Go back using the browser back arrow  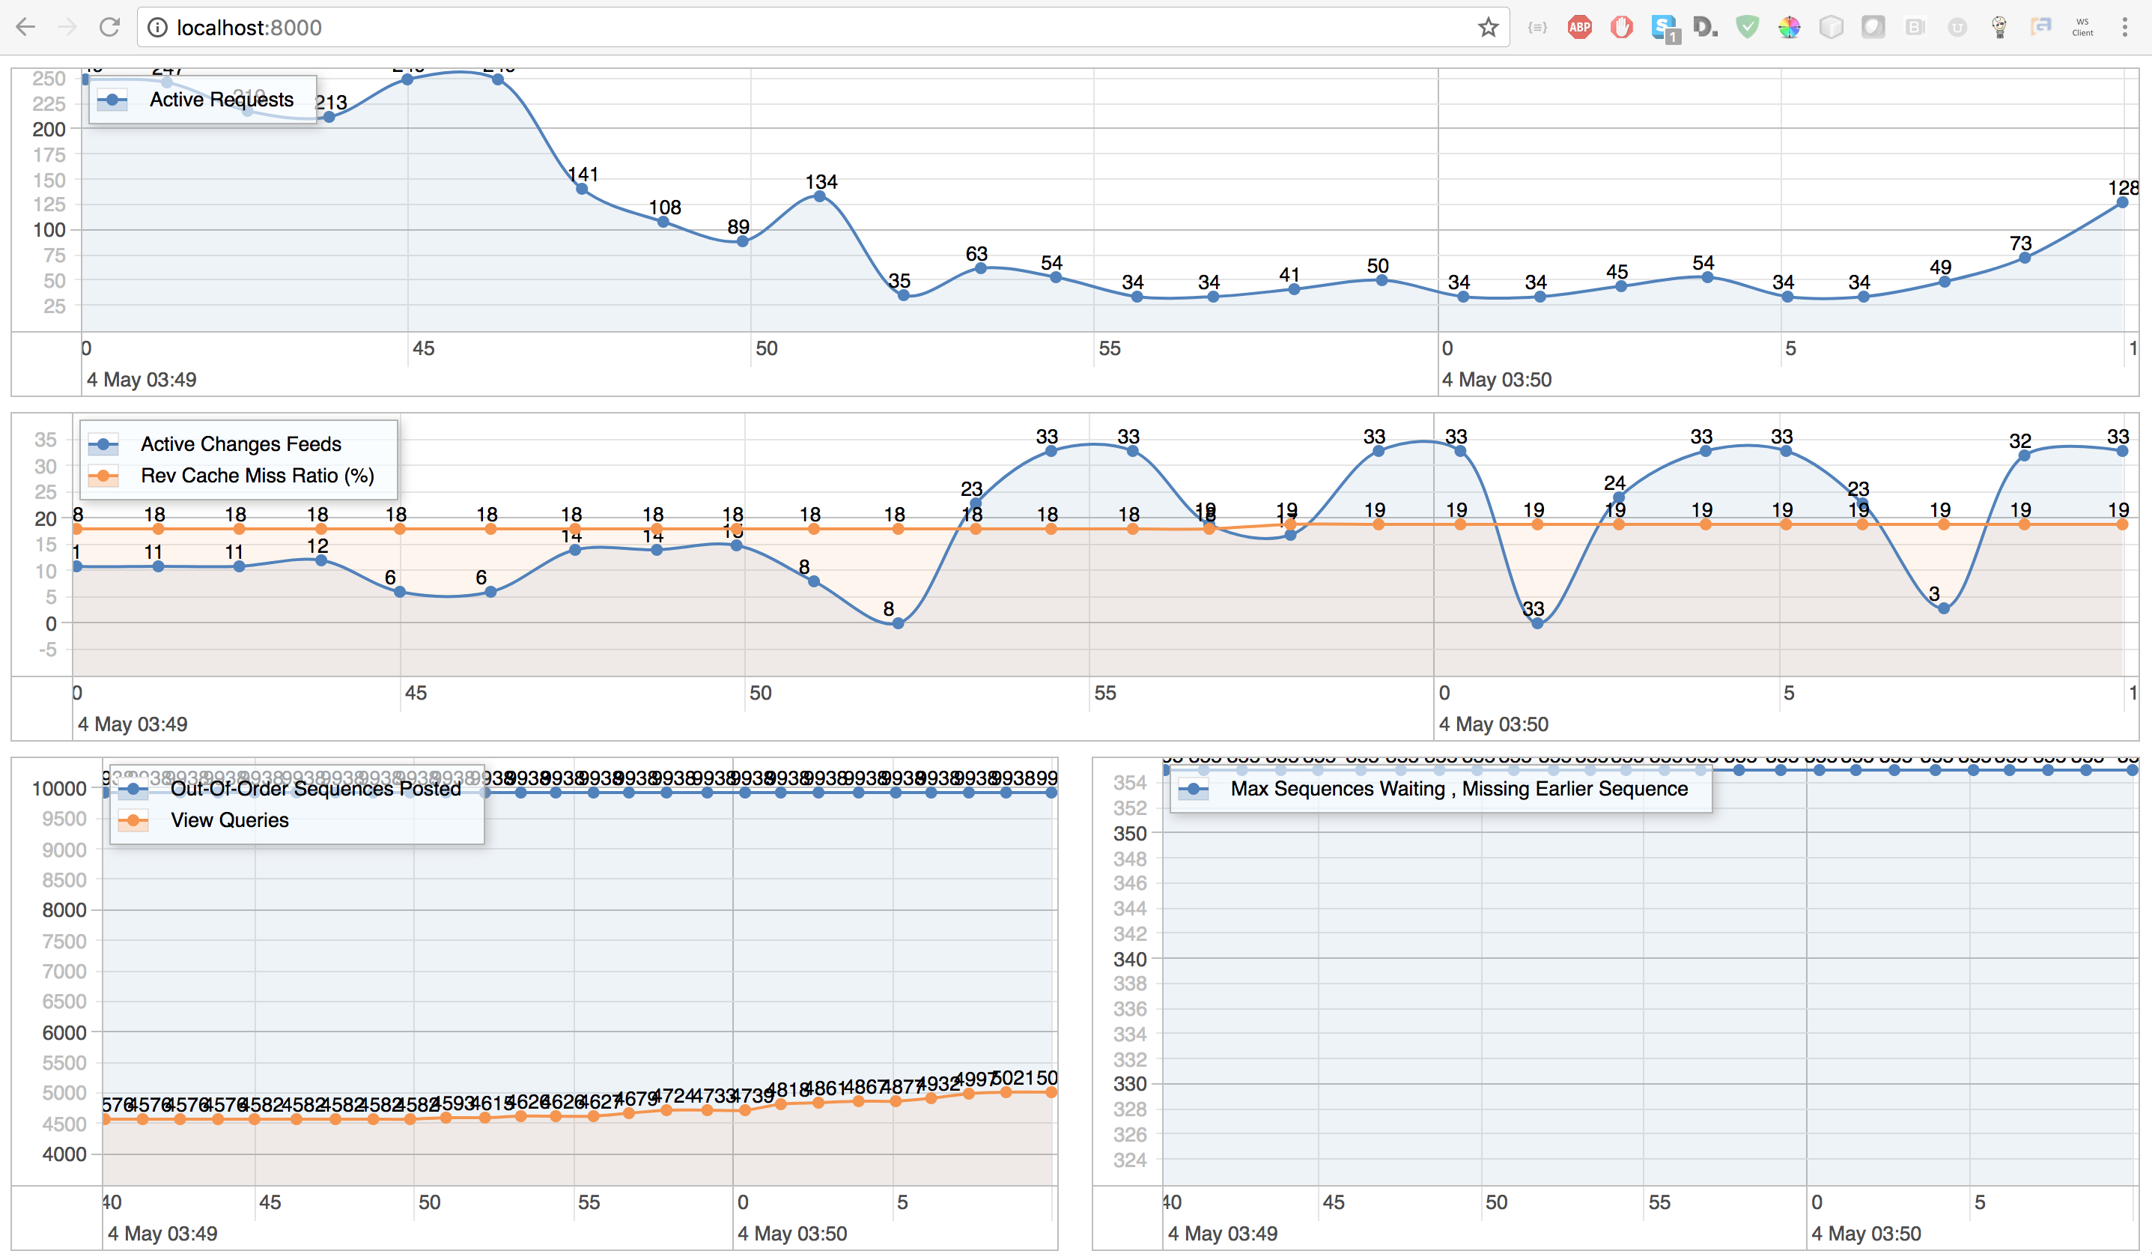coord(25,27)
